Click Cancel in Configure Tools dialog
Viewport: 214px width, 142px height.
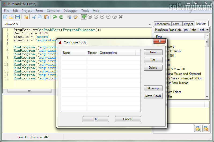point(128,119)
